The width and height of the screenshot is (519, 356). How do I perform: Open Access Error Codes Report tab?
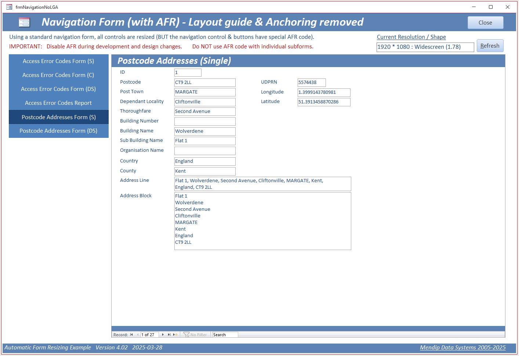(x=59, y=103)
